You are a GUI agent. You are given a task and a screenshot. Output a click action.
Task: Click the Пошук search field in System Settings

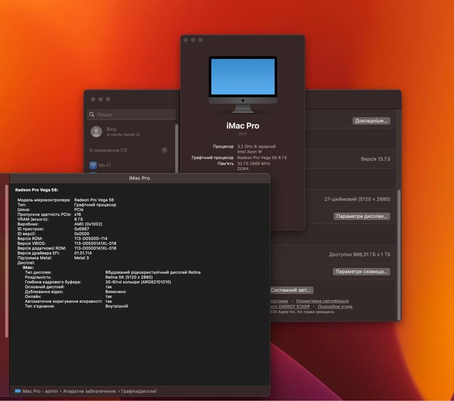click(x=131, y=115)
